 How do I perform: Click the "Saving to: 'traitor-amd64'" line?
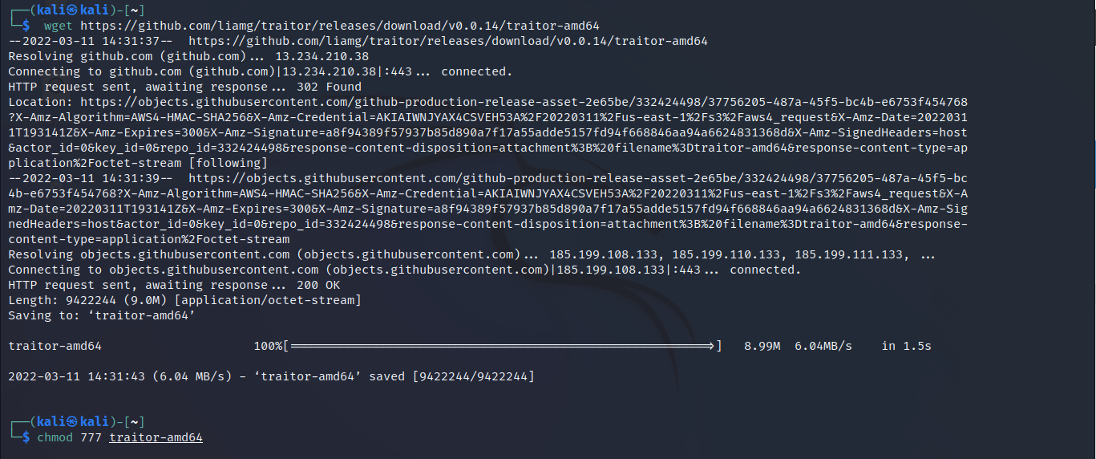click(102, 315)
